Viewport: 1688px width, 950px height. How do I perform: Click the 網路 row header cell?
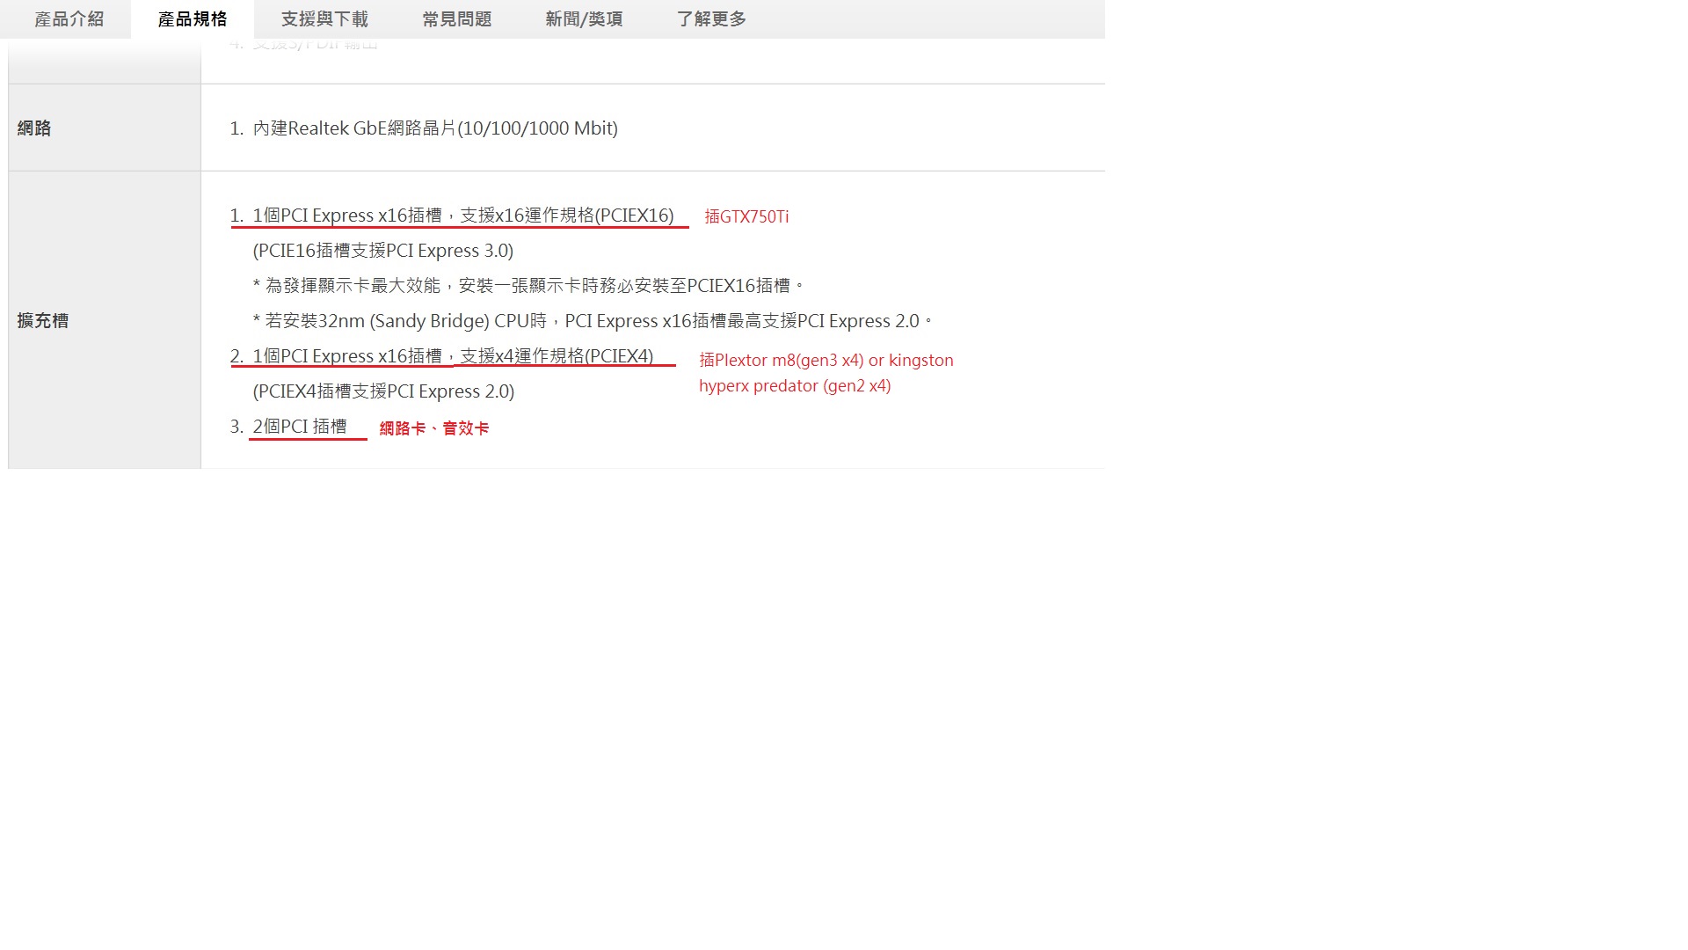point(35,128)
